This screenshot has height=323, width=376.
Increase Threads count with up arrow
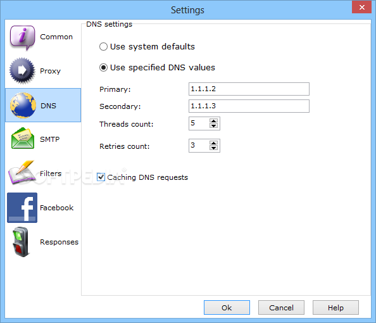[x=213, y=121]
